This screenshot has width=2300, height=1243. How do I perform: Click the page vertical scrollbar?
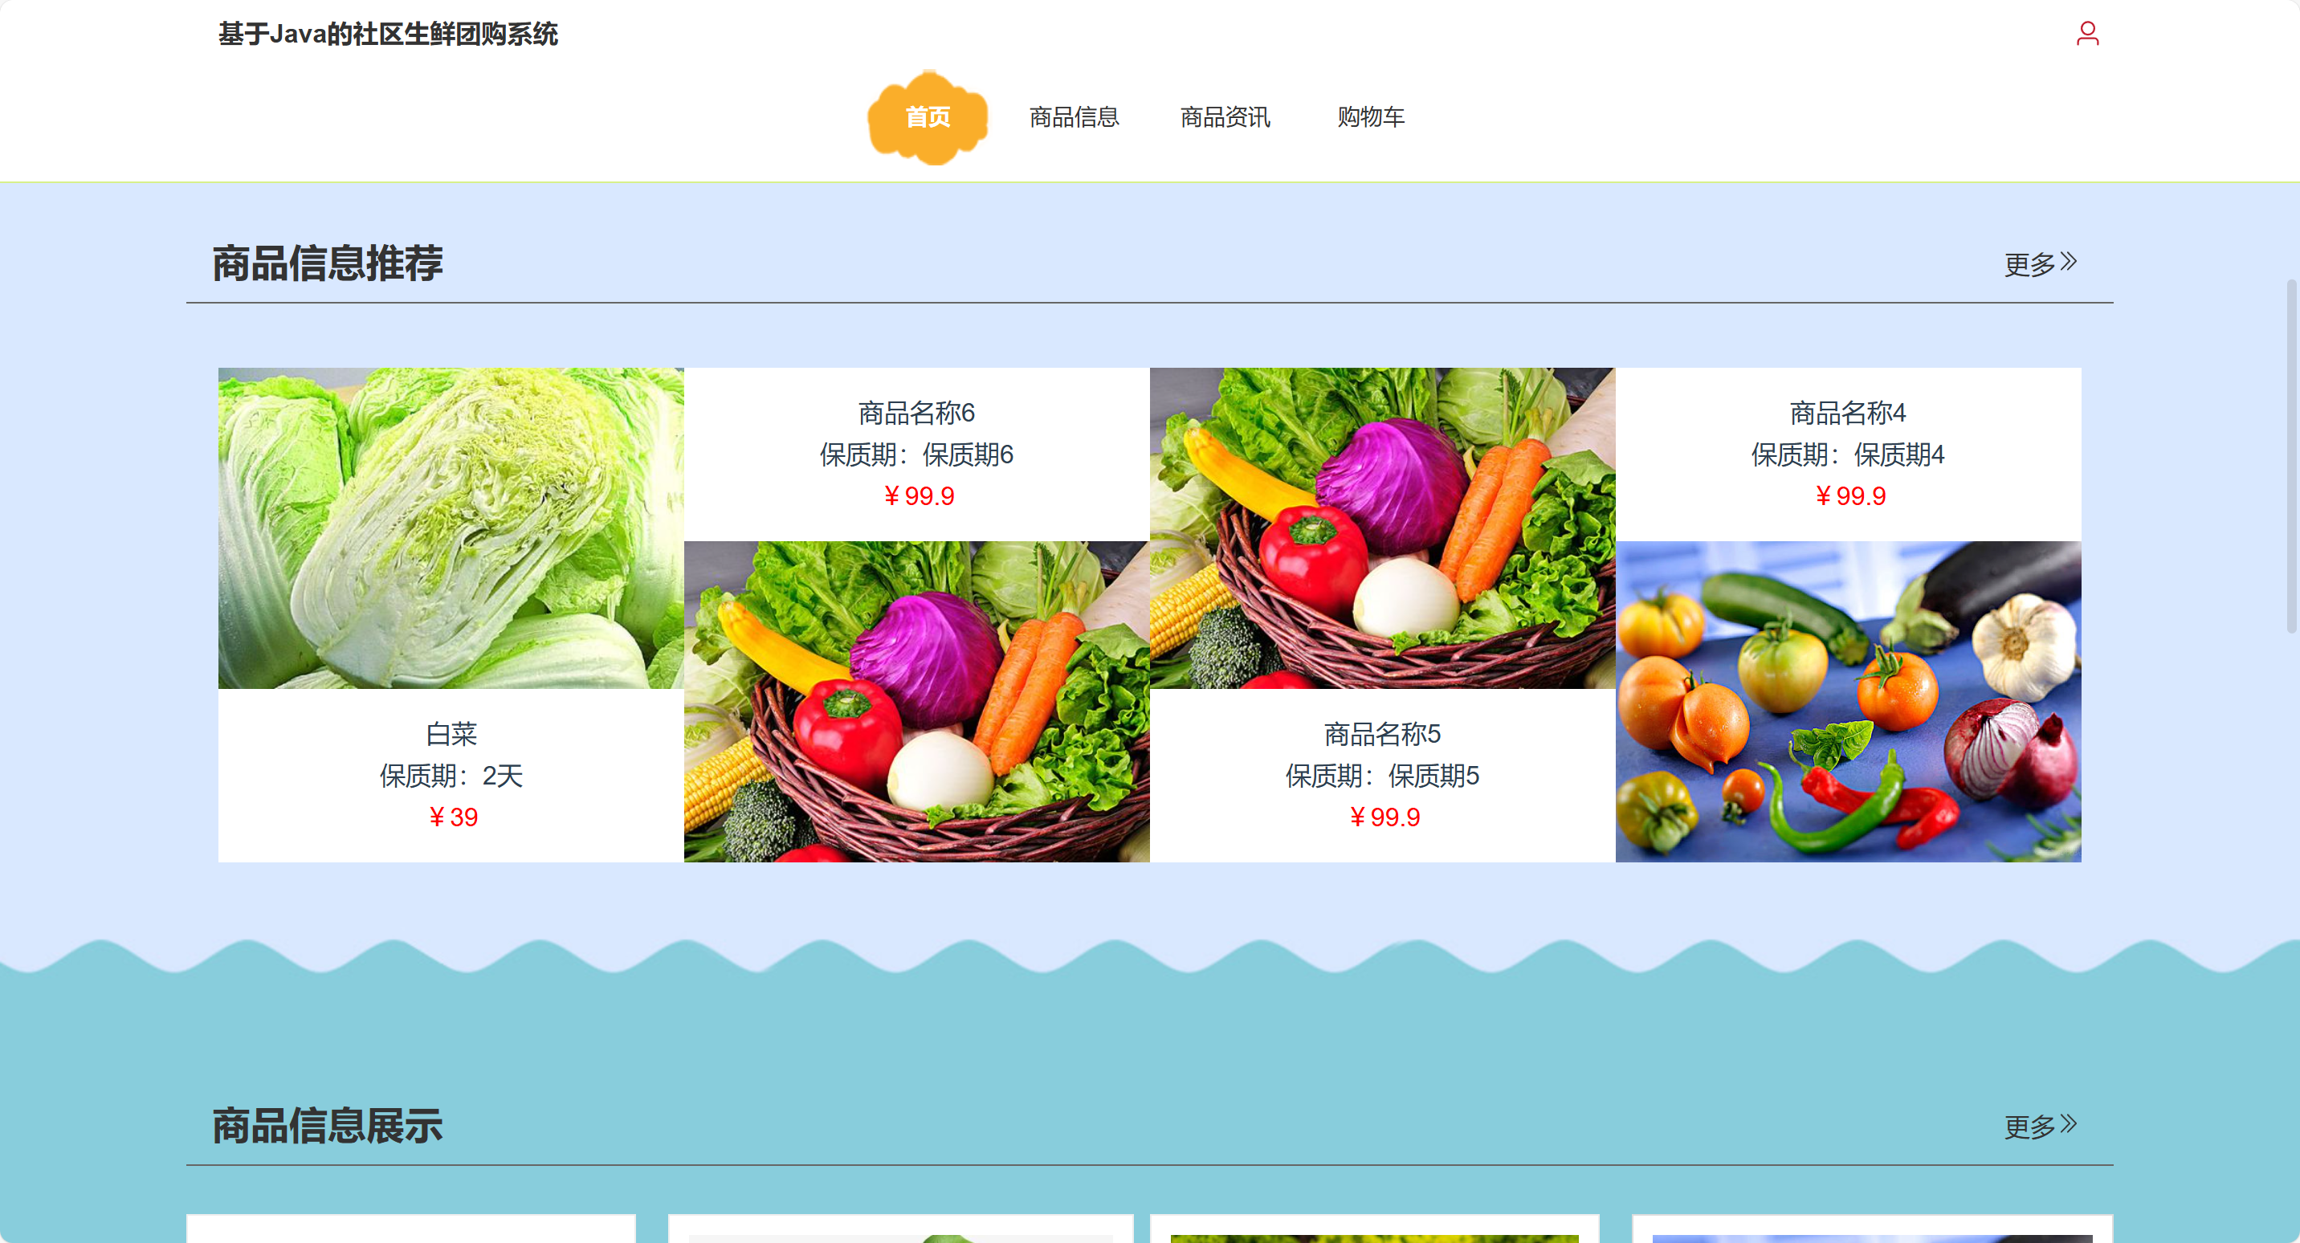coord(2291,455)
